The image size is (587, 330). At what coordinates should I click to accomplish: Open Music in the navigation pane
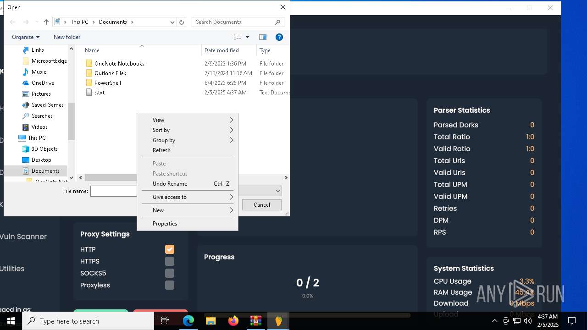[x=39, y=72]
